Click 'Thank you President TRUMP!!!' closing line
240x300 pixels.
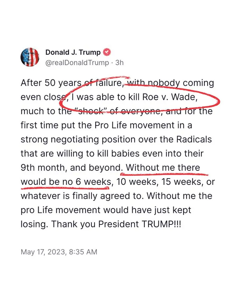[x=116, y=224]
